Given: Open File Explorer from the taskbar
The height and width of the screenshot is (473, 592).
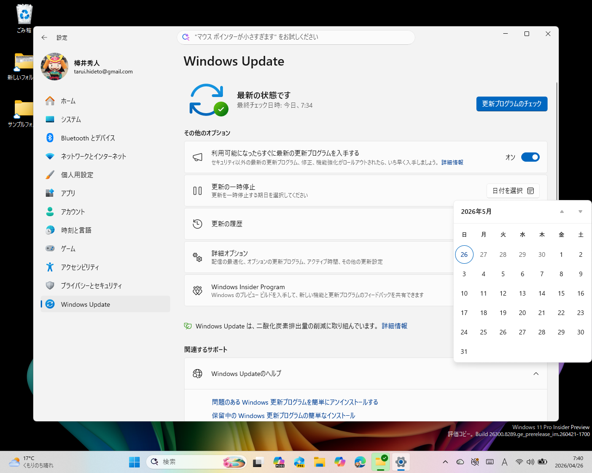Looking at the screenshot, I should (320, 462).
